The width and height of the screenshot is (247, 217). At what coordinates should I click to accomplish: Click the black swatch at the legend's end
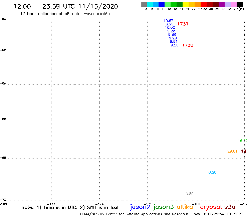point(240,4)
